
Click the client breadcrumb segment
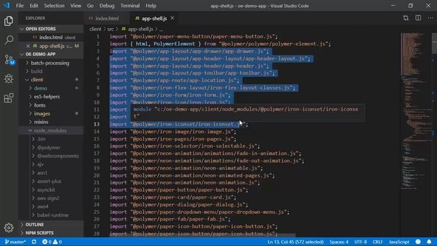96,29
